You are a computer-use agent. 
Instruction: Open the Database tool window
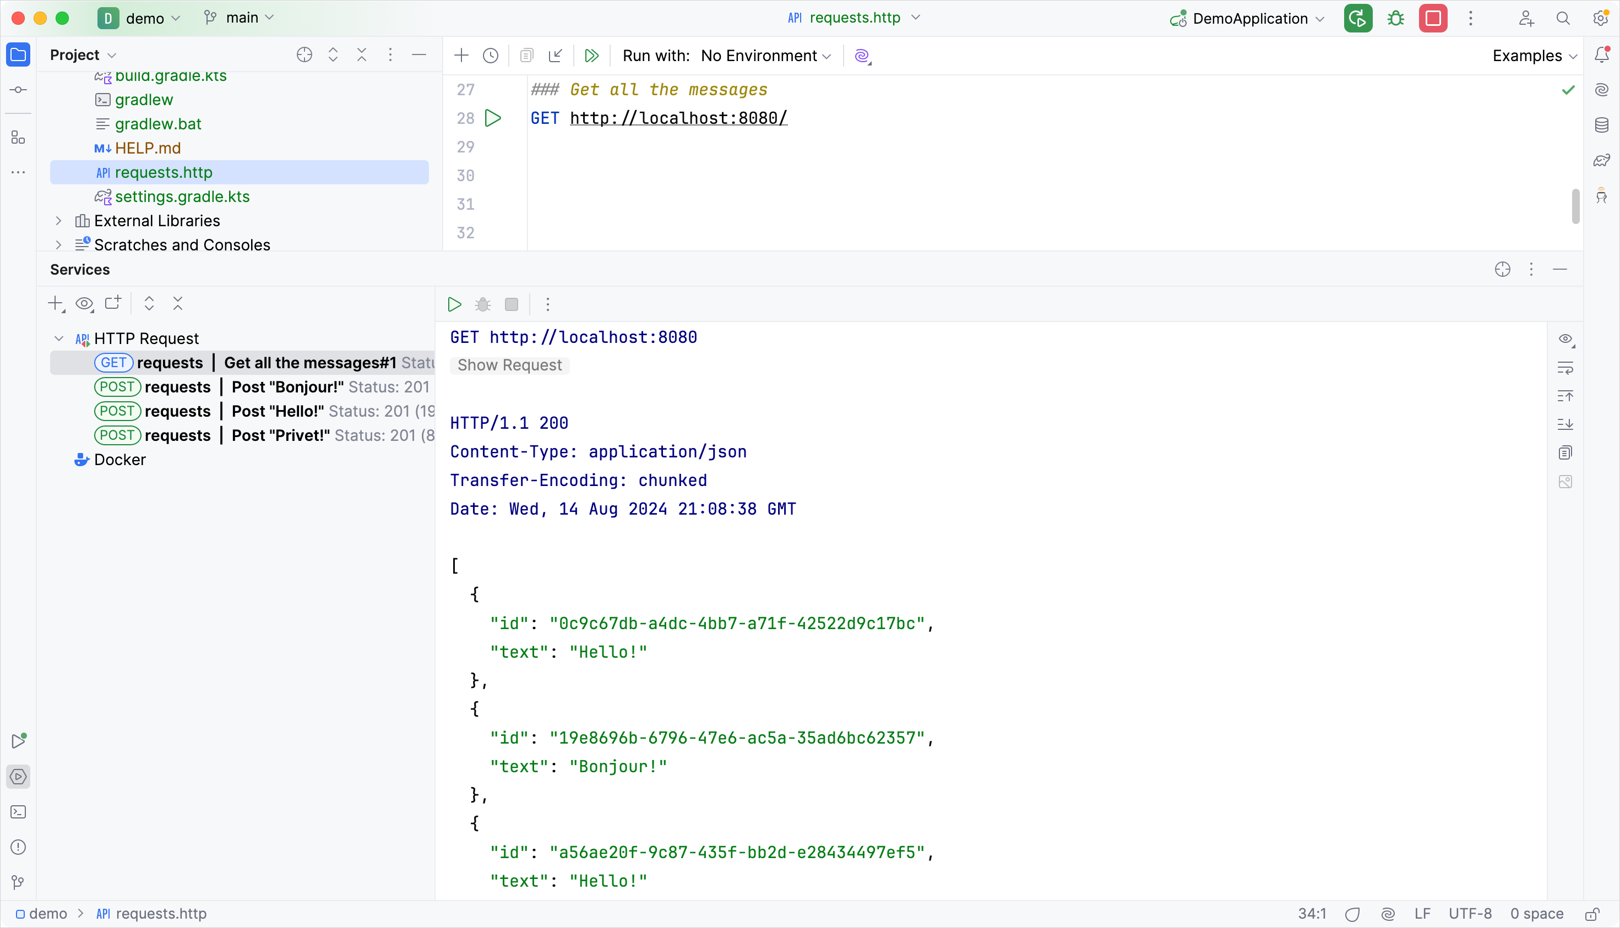coord(1602,125)
